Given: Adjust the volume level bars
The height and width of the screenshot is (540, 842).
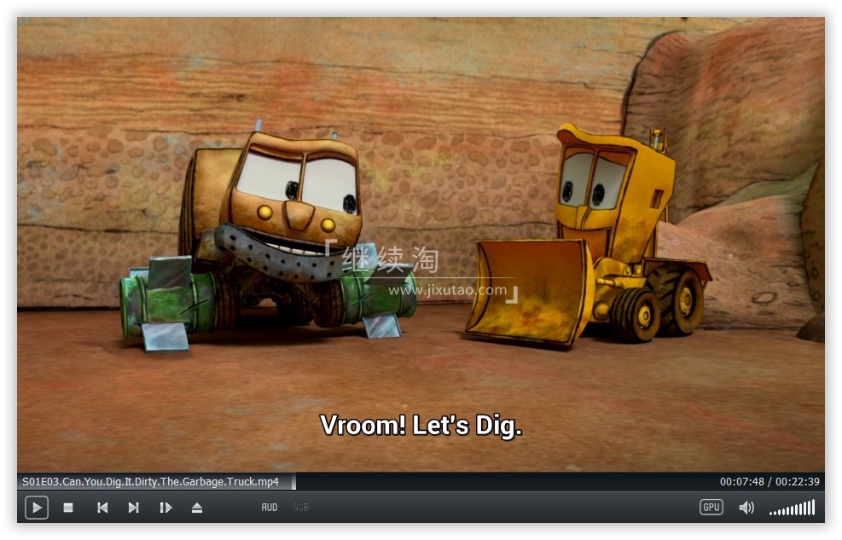Looking at the screenshot, I should (x=792, y=508).
